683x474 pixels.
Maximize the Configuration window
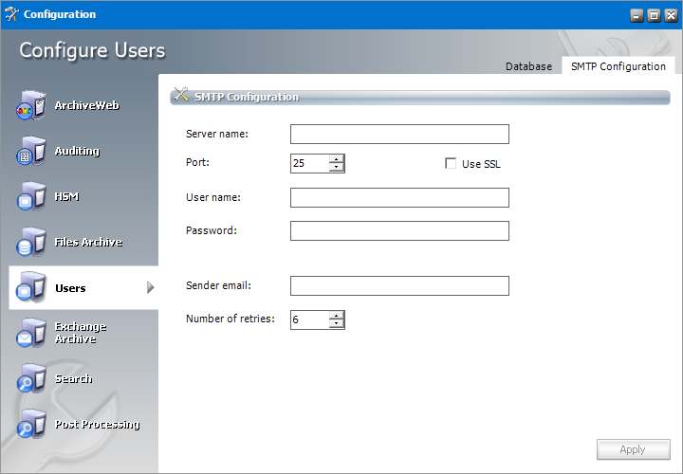point(654,16)
